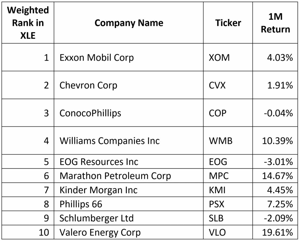Click the Weighted Rank in XLE header
This screenshot has width=299, height=241.
(x=28, y=23)
